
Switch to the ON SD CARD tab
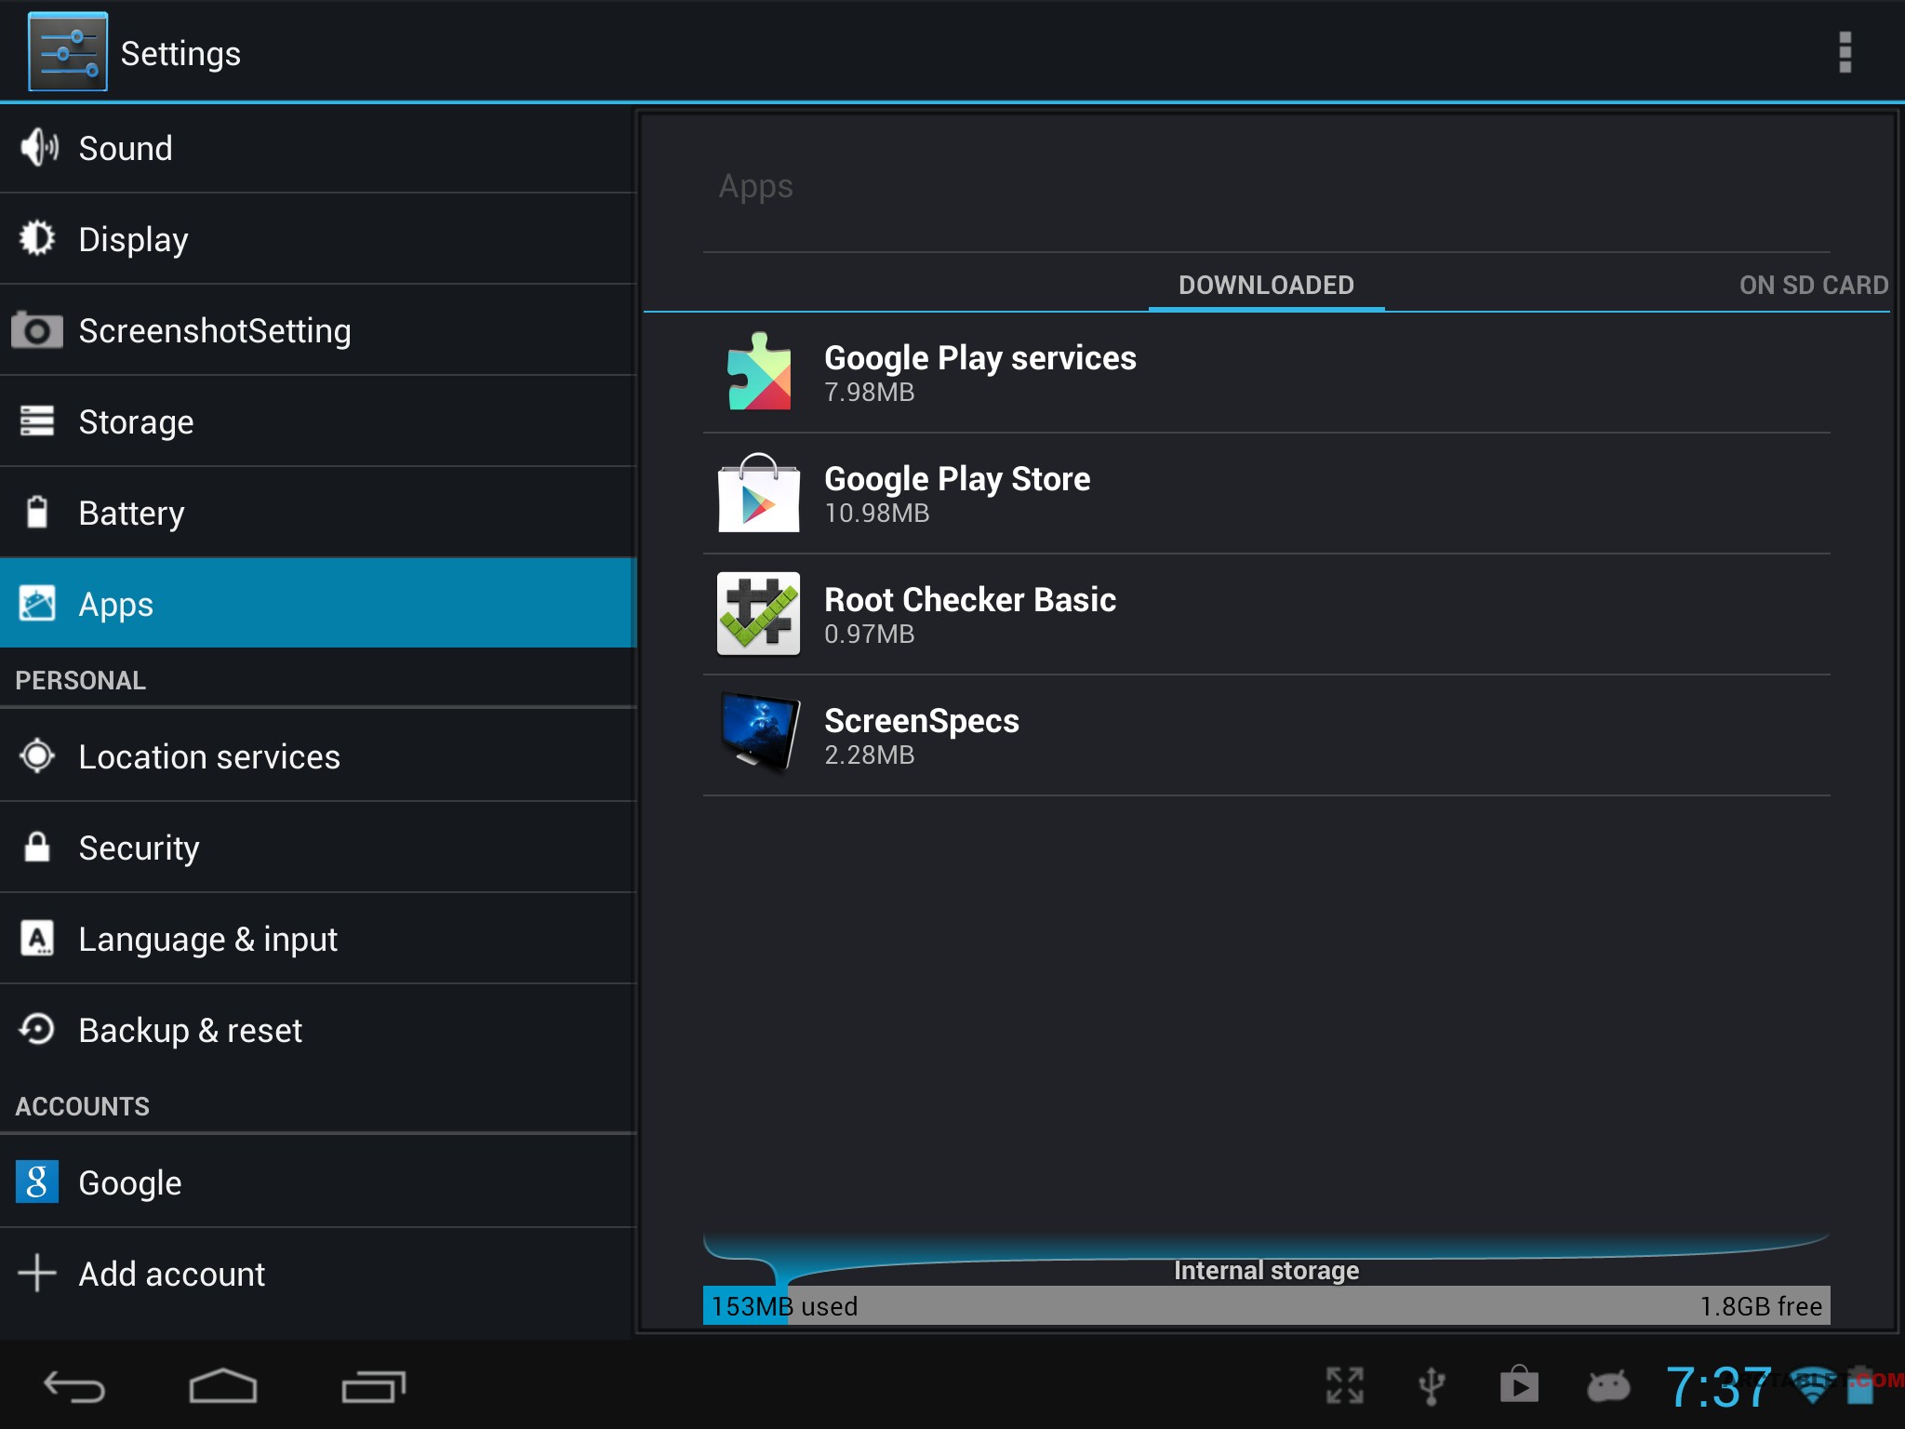tap(1813, 285)
